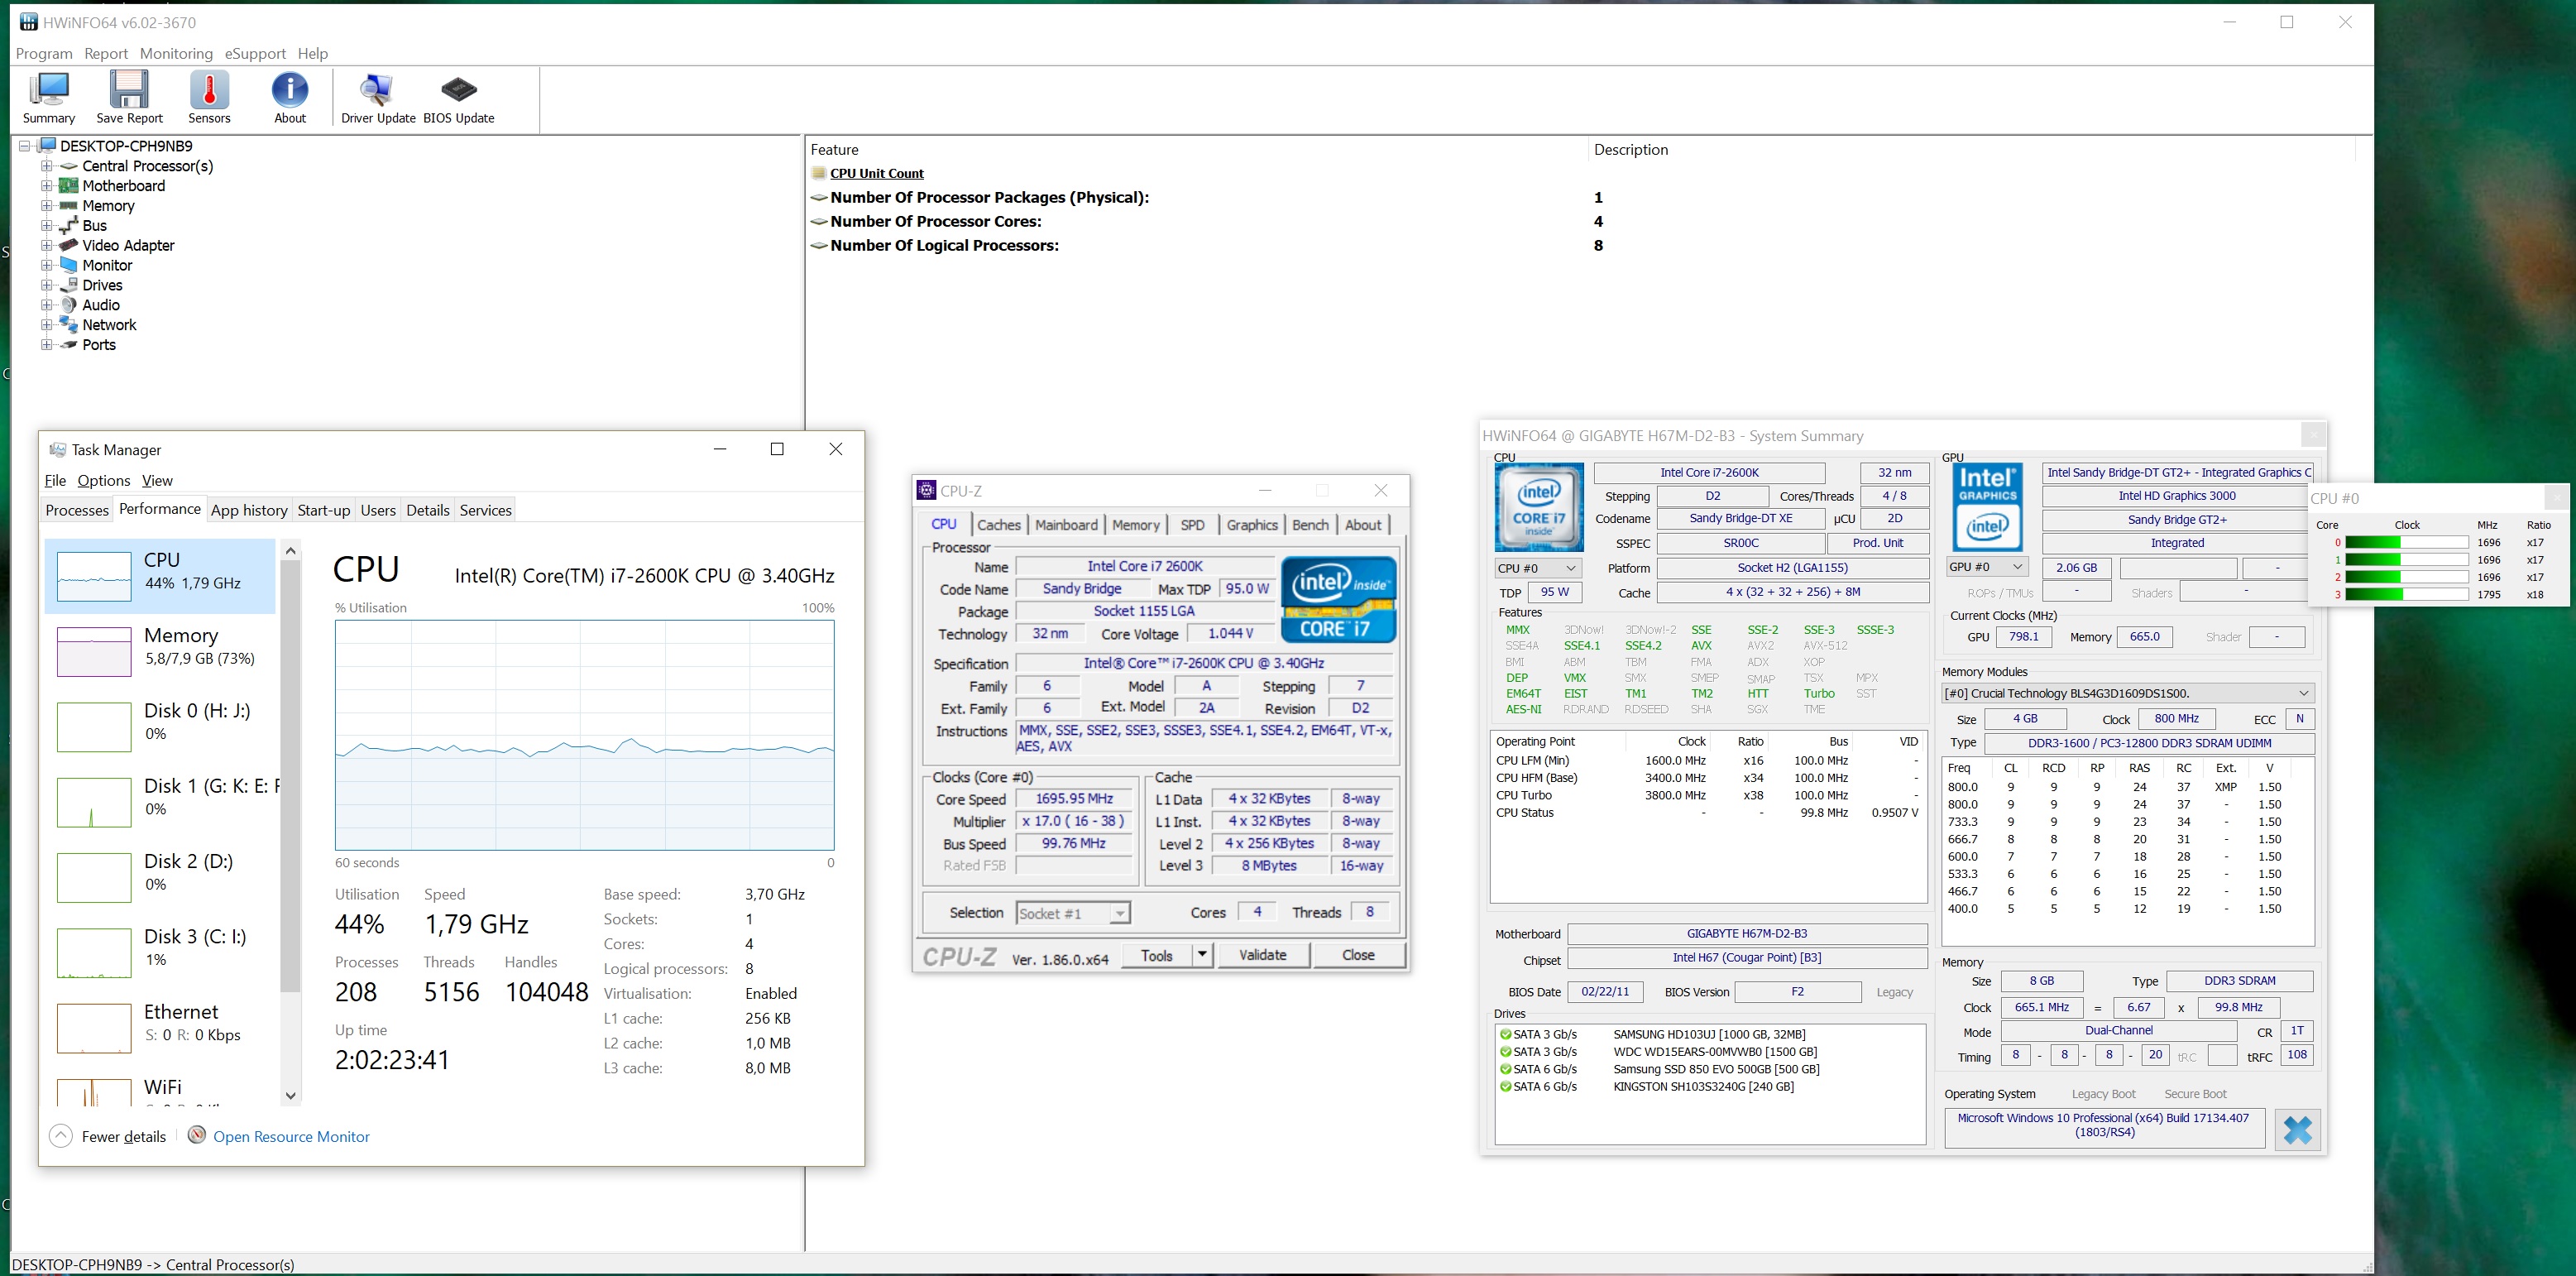This screenshot has height=1276, width=2576.
Task: Click the Core 3 clock bar in CPU #0 panel
Action: 2407,595
